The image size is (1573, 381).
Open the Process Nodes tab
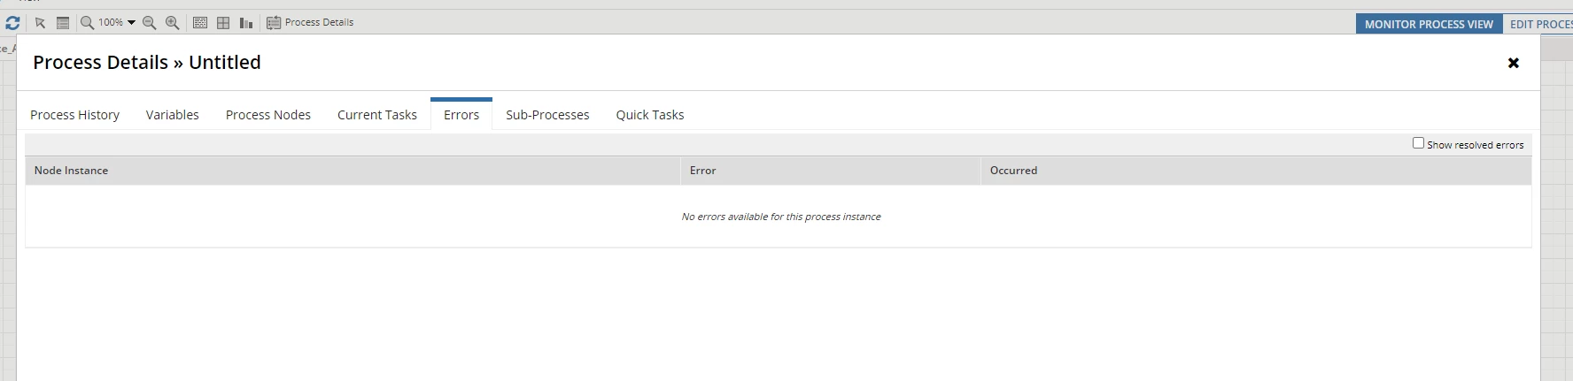click(x=268, y=115)
